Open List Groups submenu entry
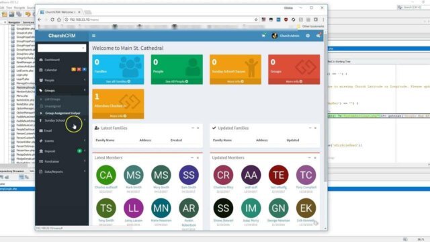The image size is (430, 242). pos(52,99)
